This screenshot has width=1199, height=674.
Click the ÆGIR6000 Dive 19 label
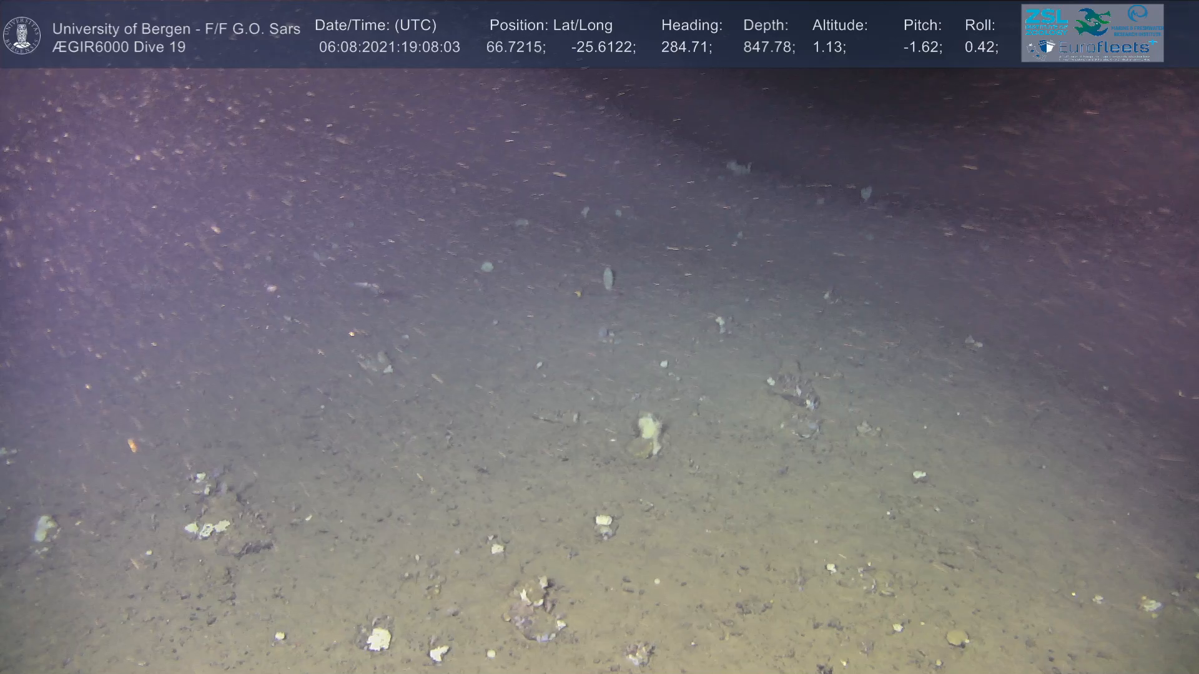click(x=119, y=47)
